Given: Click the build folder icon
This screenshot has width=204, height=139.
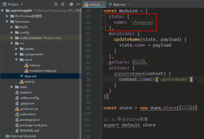Looking at the screenshot, I should 17,27.
